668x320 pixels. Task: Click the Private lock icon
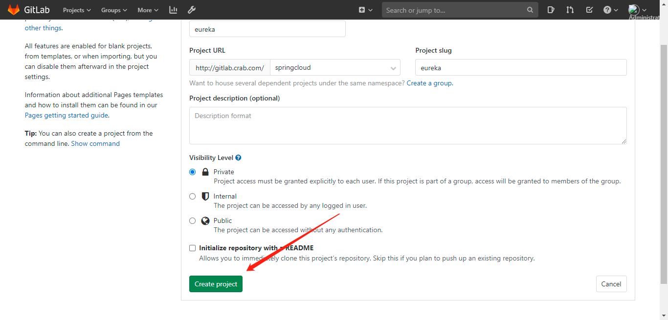pyautogui.click(x=205, y=172)
